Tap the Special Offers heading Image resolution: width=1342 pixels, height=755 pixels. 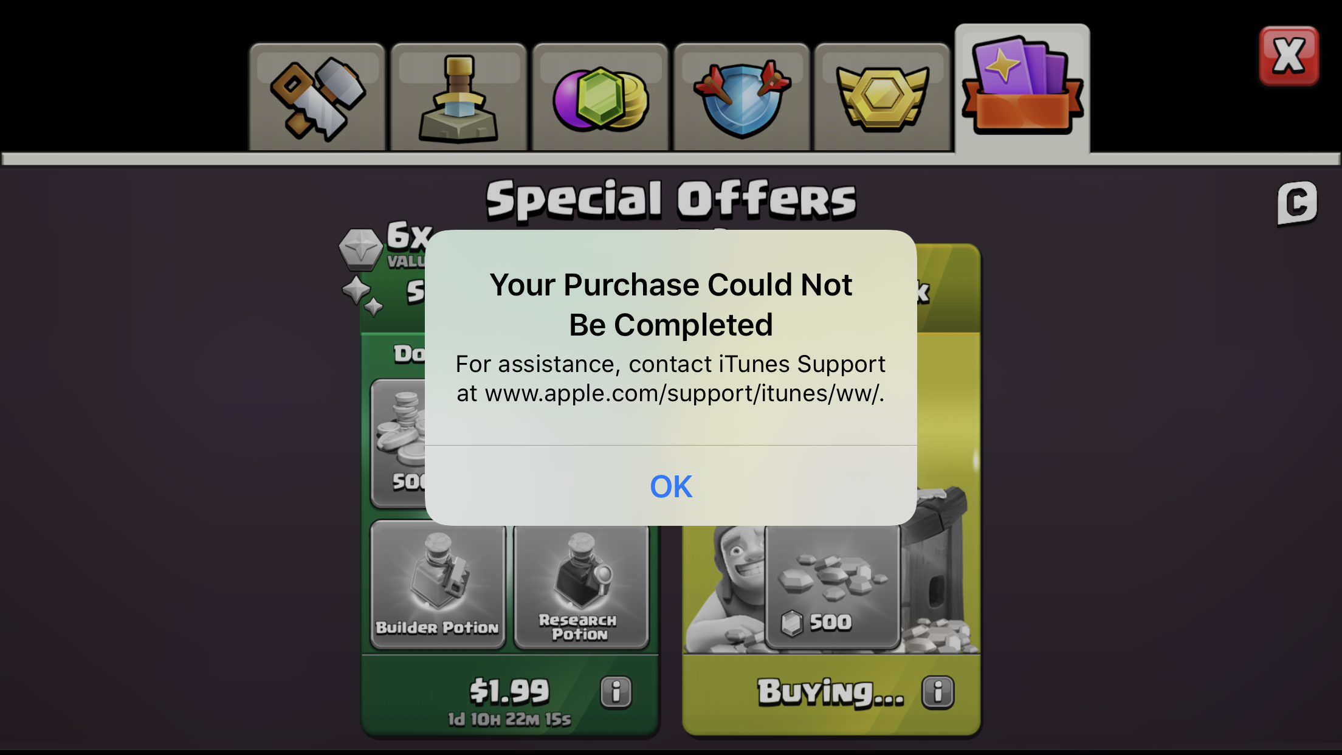(671, 199)
